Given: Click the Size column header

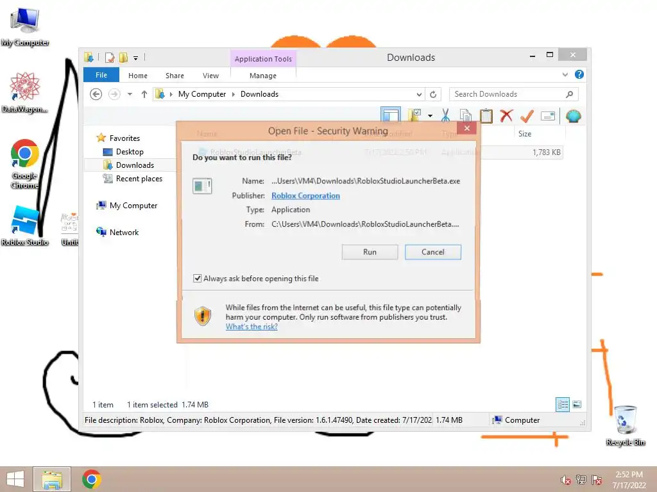Looking at the screenshot, I should tap(525, 134).
